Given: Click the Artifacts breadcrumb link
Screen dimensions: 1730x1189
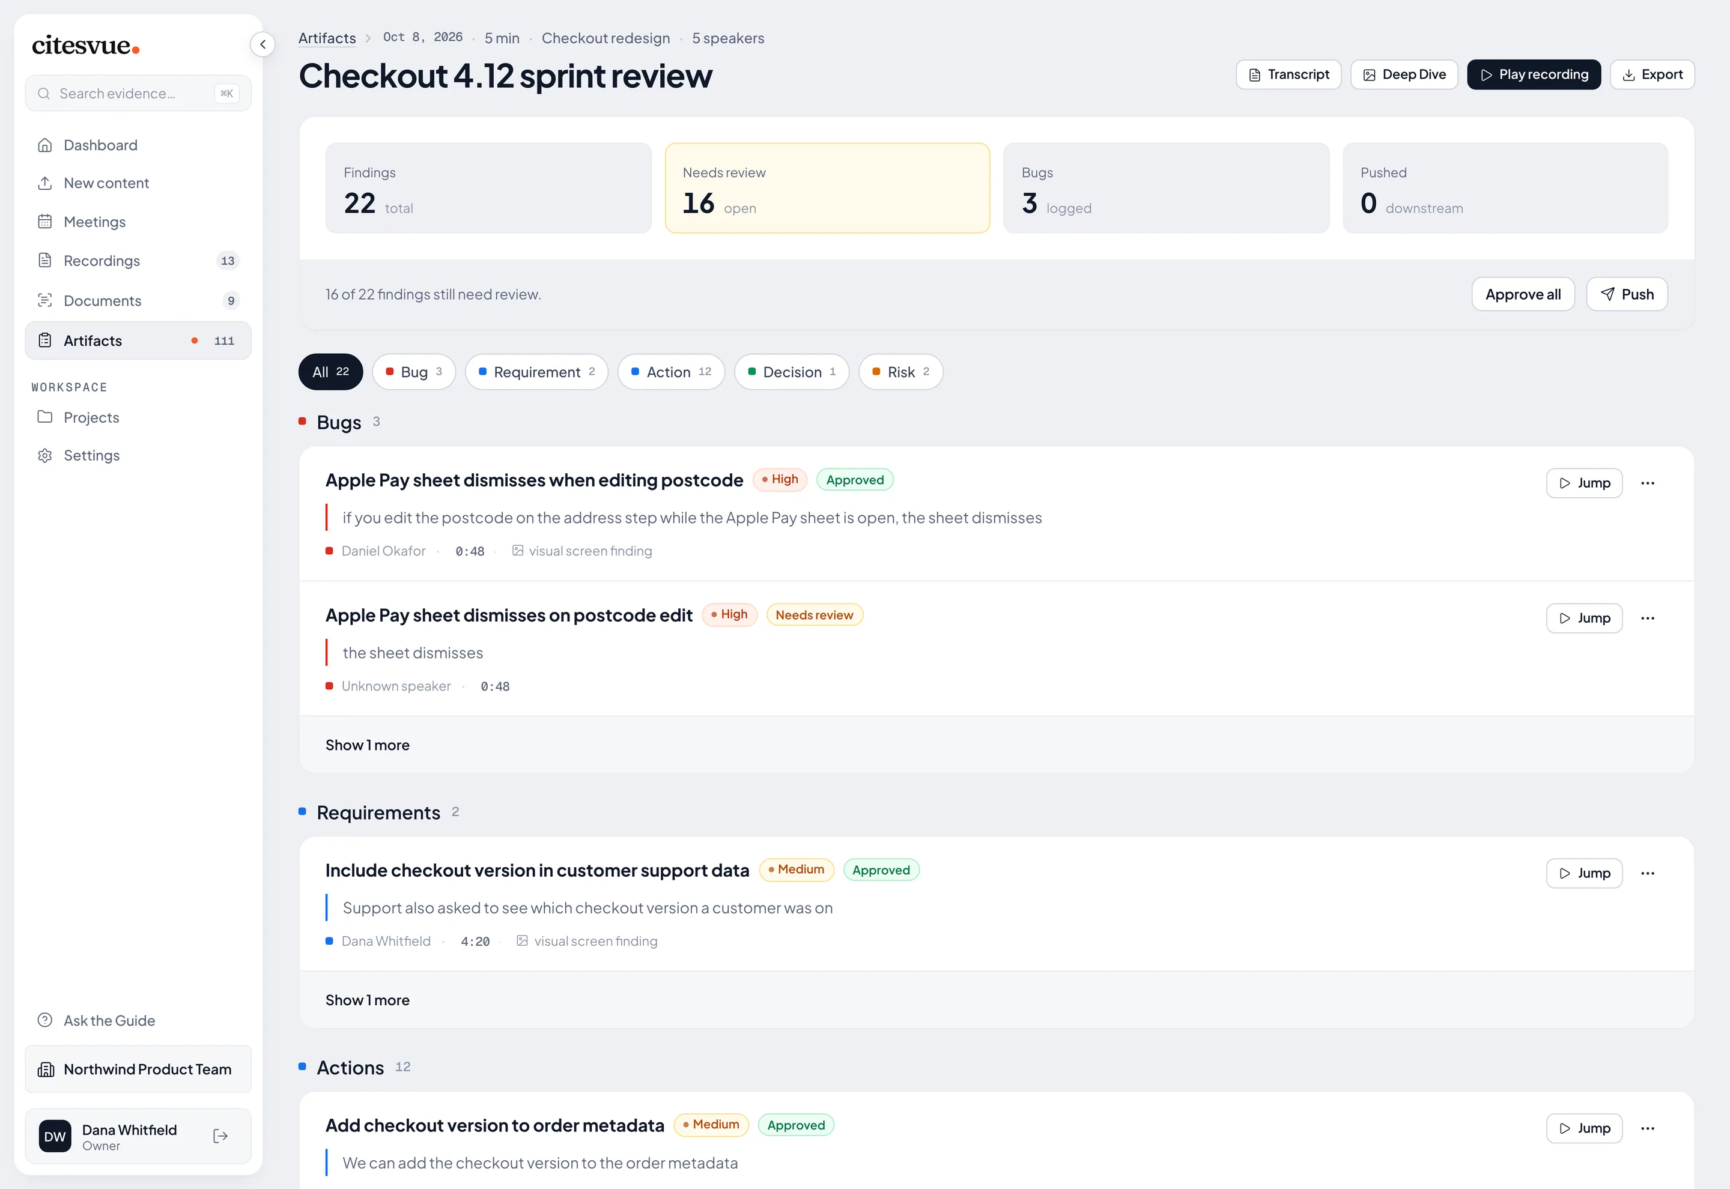Looking at the screenshot, I should (327, 38).
